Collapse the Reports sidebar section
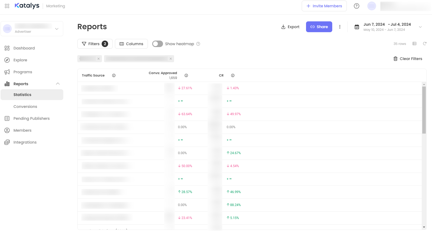432x232 pixels. pyautogui.click(x=58, y=84)
